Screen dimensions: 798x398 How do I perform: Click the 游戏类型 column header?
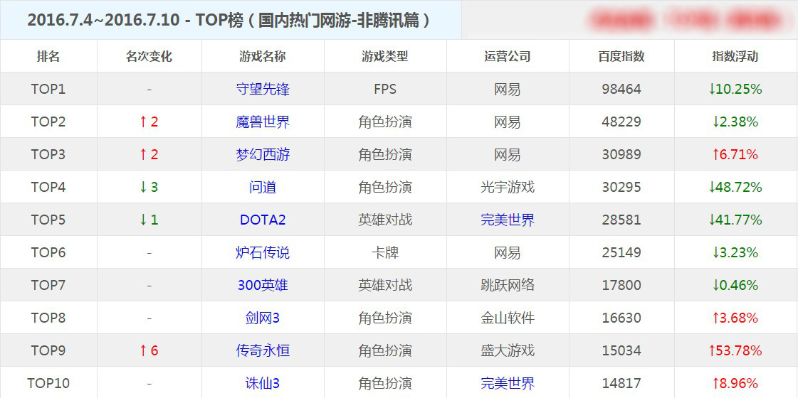[385, 56]
